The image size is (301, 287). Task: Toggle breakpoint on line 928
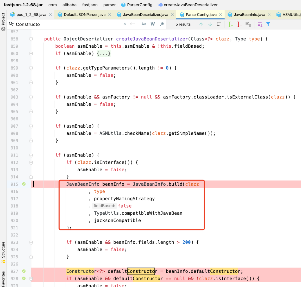(24, 279)
